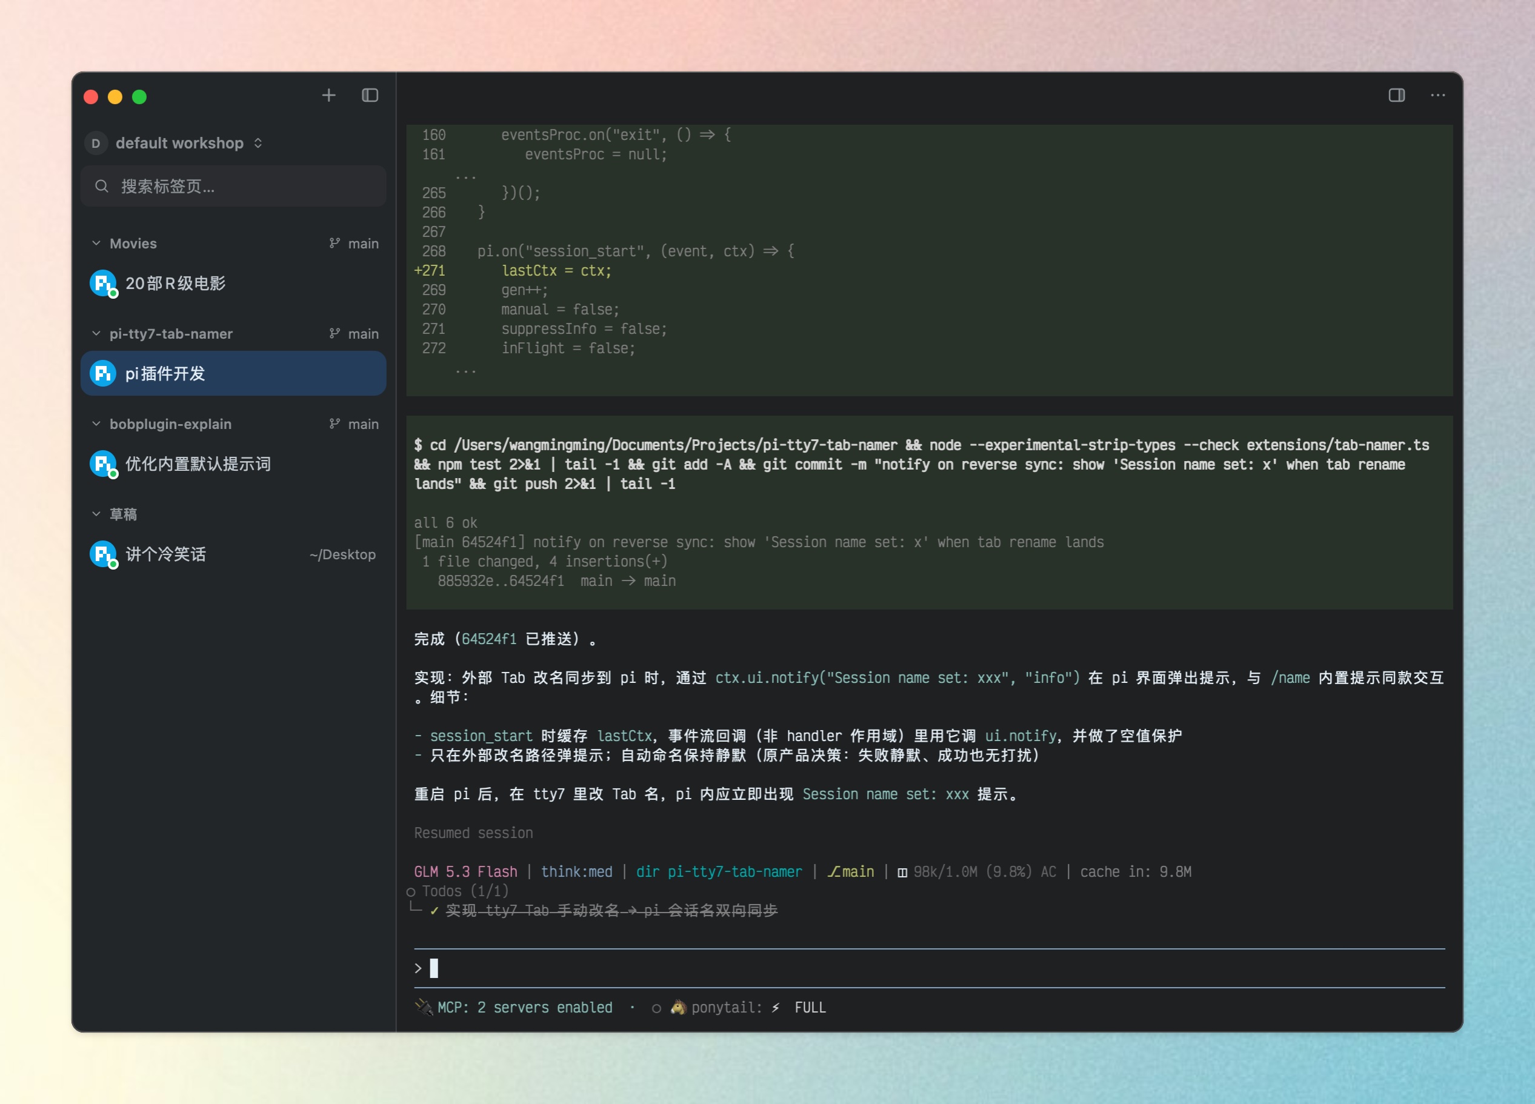The width and height of the screenshot is (1535, 1104).
Task: Add a new tab with plus icon
Action: coord(328,96)
